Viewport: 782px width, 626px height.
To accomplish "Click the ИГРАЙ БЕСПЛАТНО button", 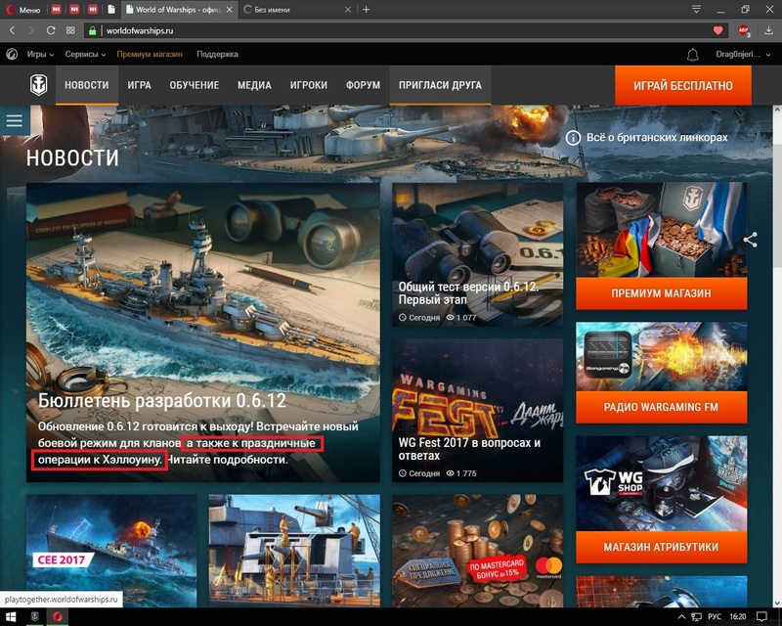I will (x=683, y=86).
